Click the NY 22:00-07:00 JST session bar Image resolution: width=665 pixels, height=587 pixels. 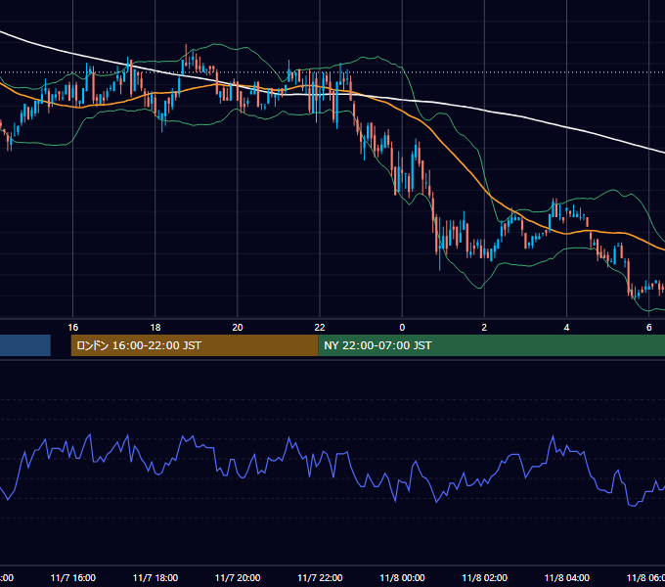[491, 345]
